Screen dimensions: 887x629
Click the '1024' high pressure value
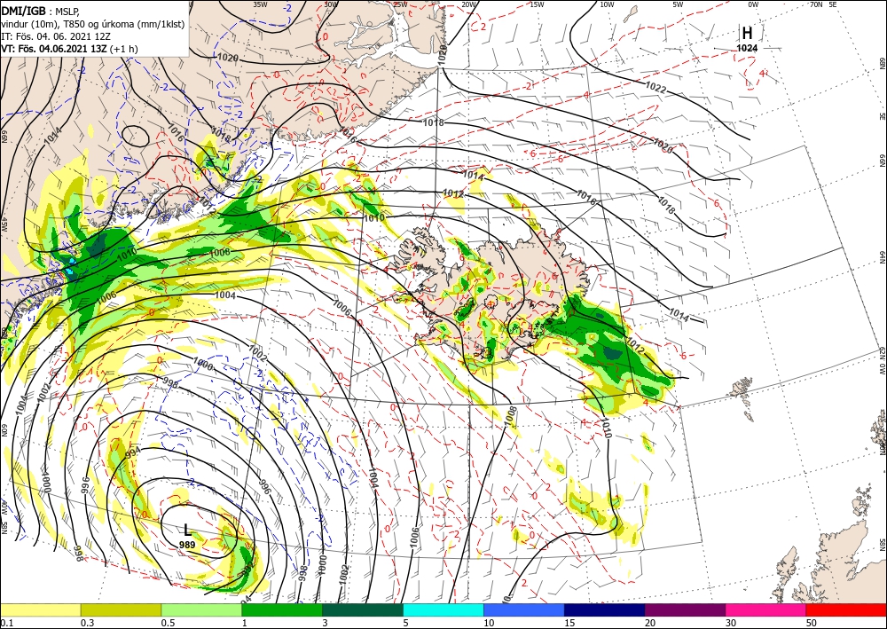click(747, 49)
